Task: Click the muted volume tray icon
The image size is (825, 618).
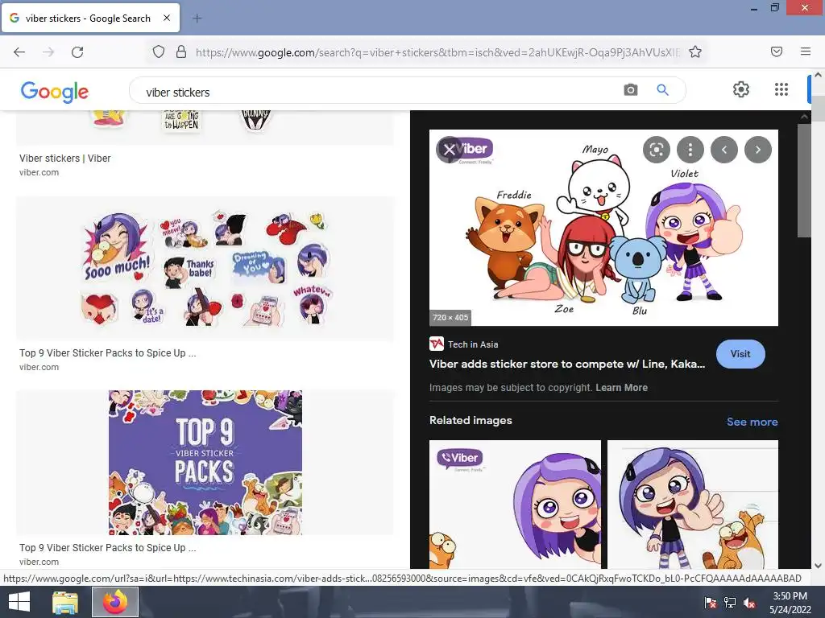Action: [x=749, y=602]
